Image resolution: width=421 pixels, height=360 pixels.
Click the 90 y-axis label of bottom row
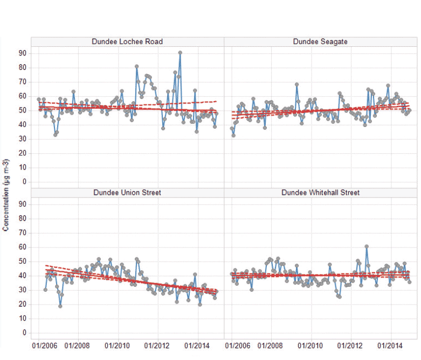point(23,204)
